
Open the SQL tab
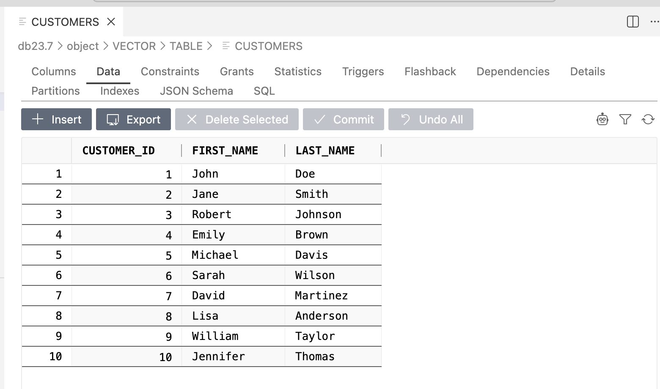pos(264,91)
